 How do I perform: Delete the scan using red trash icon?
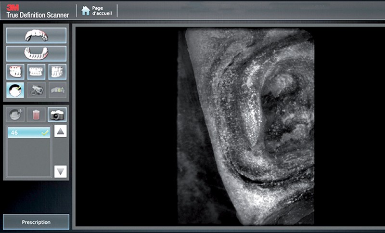click(36, 115)
